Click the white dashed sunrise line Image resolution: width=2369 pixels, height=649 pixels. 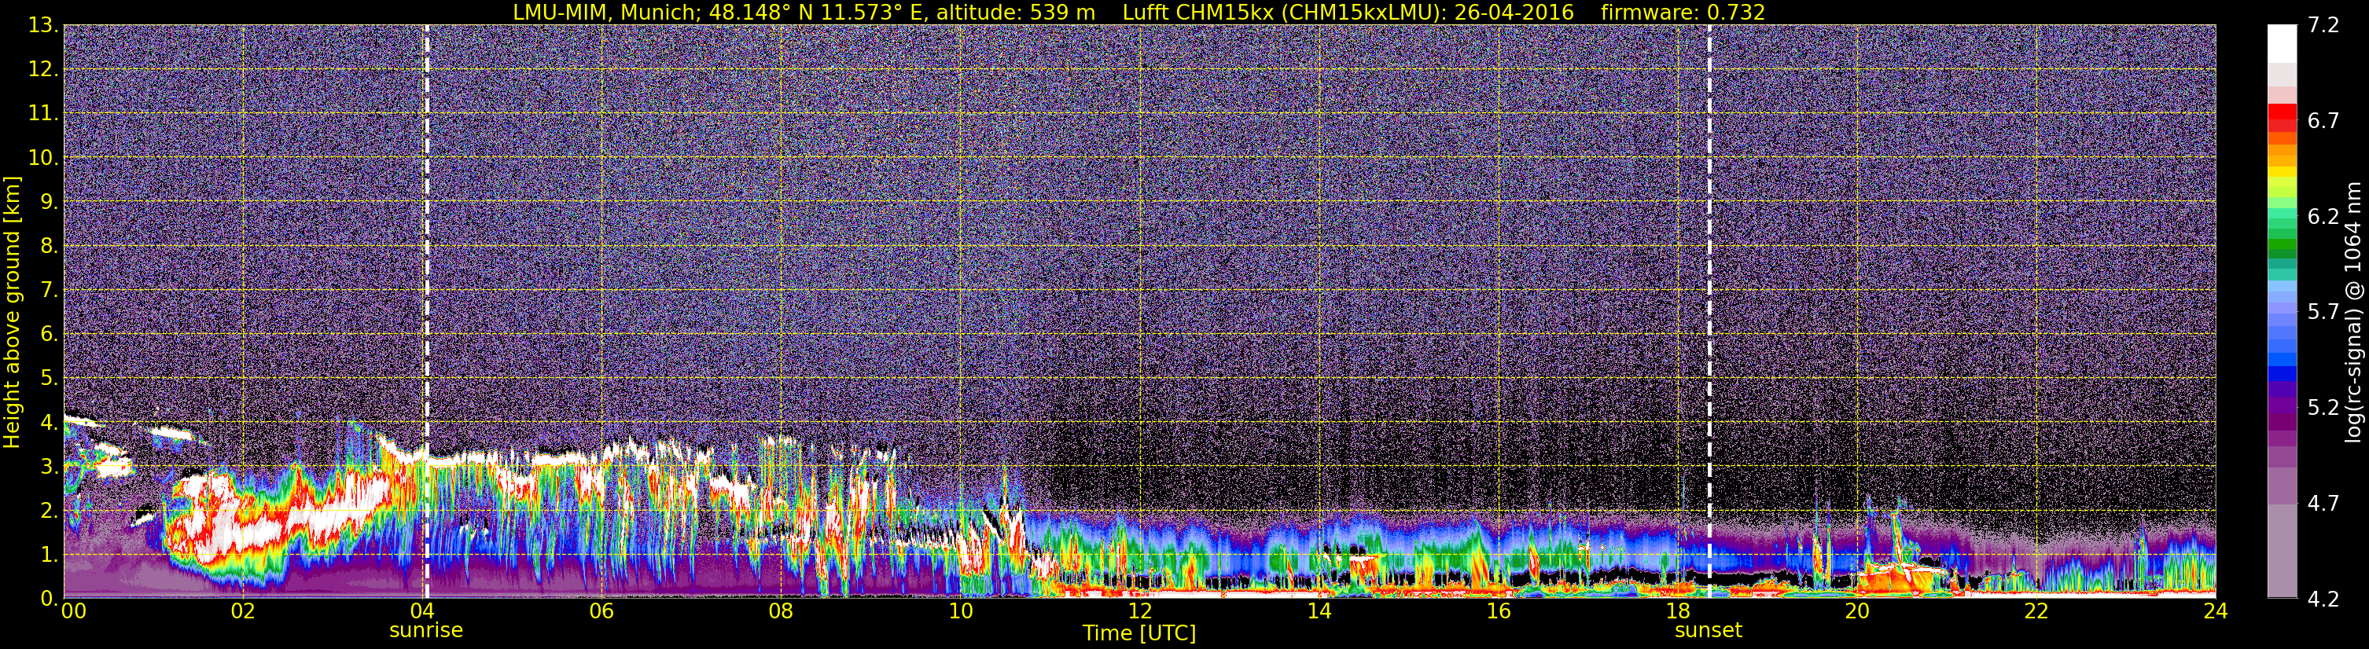[427, 312]
